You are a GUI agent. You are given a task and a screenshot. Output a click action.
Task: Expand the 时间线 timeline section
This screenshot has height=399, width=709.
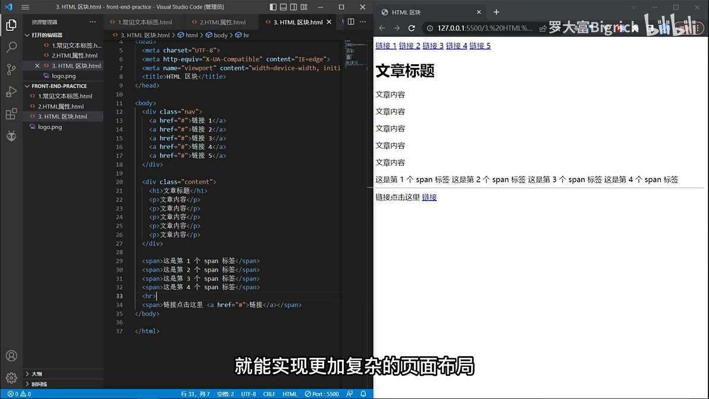(39, 384)
